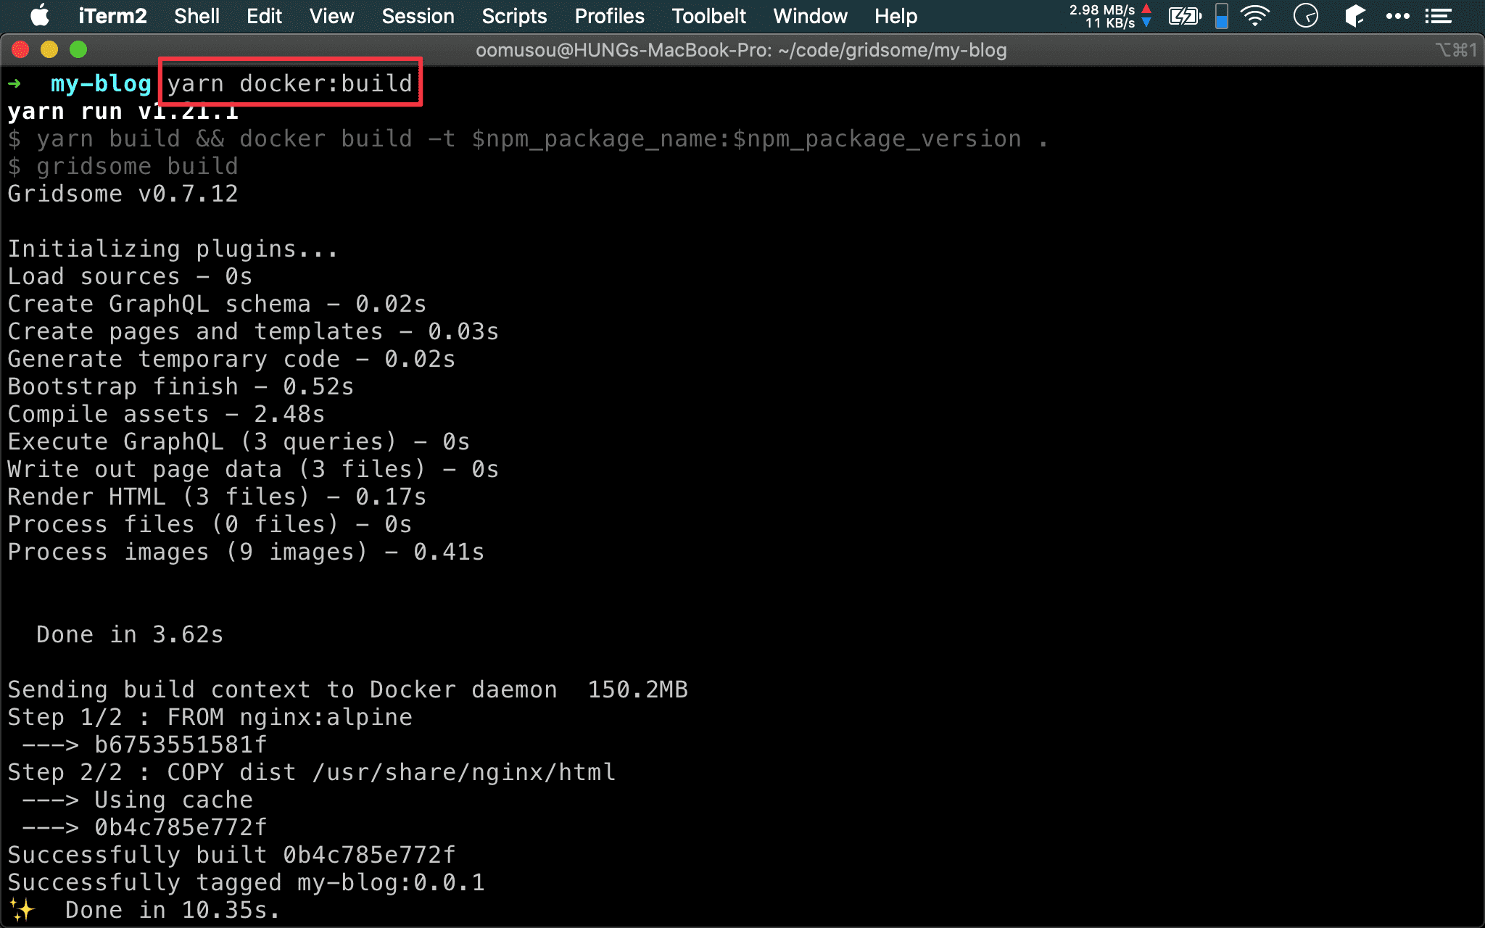Viewport: 1485px width, 928px height.
Task: Click 'Execute GraphQL (3 queries)' line
Action: pos(239,442)
